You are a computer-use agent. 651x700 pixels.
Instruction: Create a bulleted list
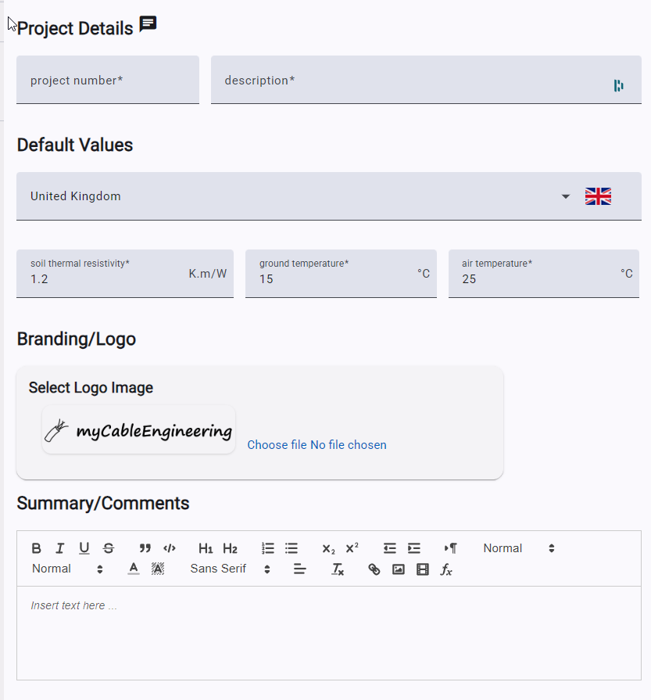292,548
